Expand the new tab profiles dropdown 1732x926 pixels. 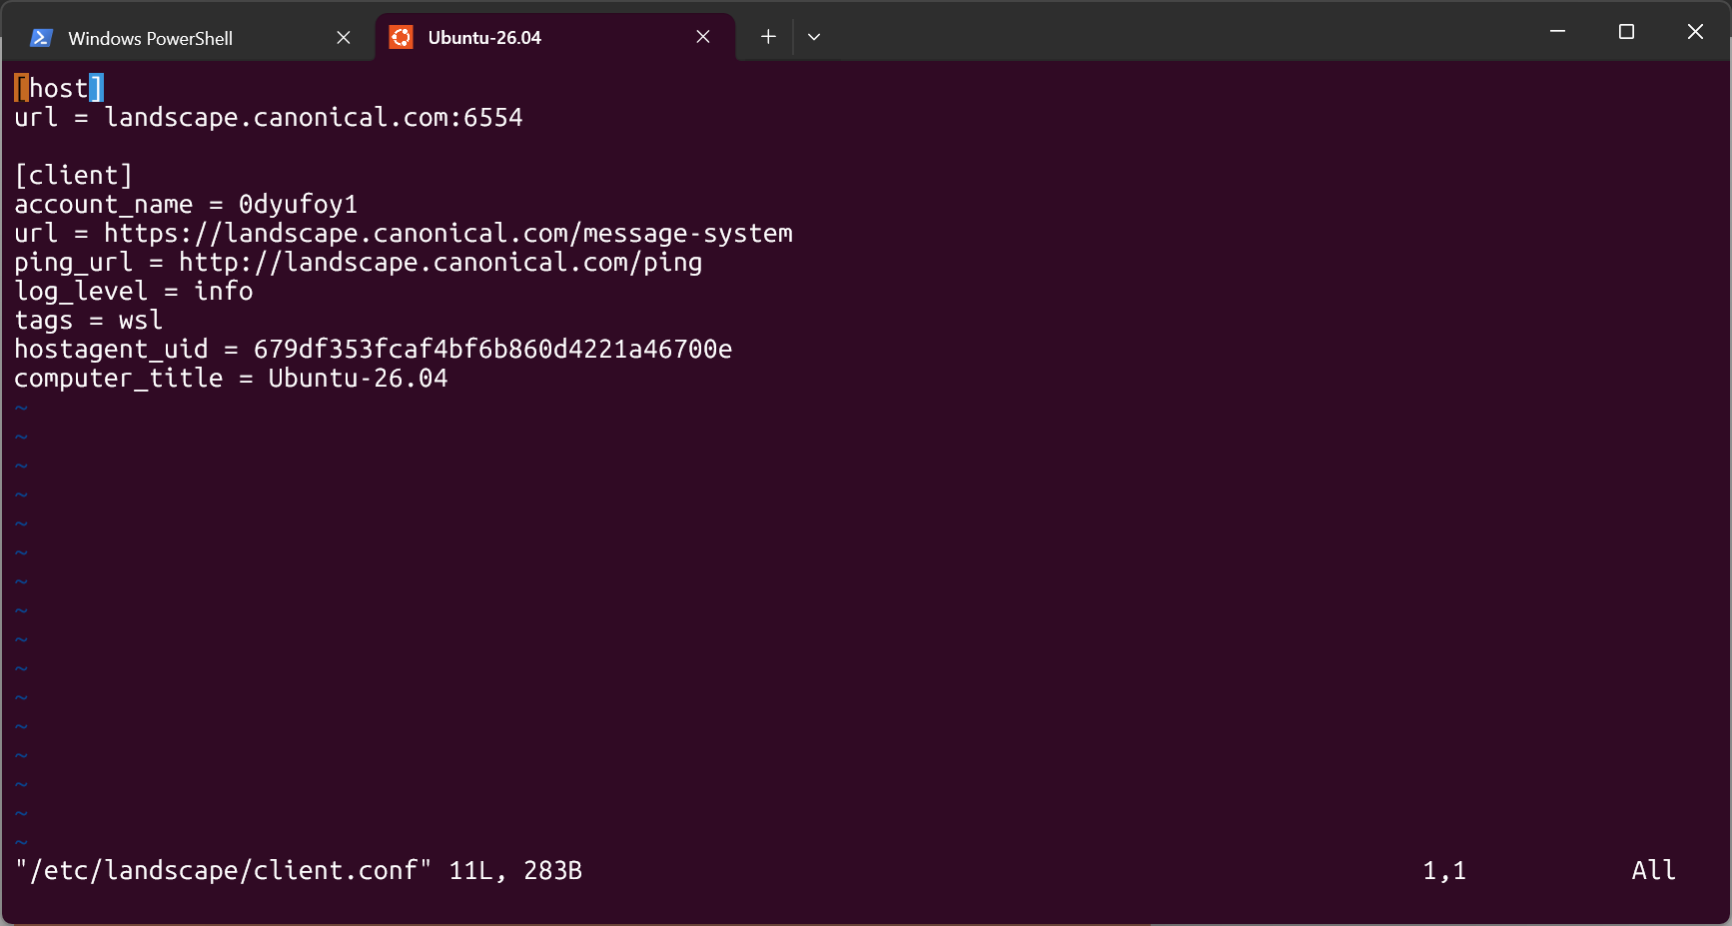(x=814, y=37)
